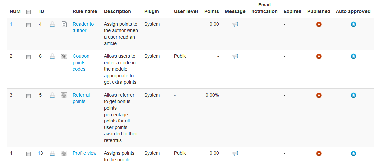Tick the checkbox for rule ID 8
This screenshot has width=374, height=161.
pos(28,57)
